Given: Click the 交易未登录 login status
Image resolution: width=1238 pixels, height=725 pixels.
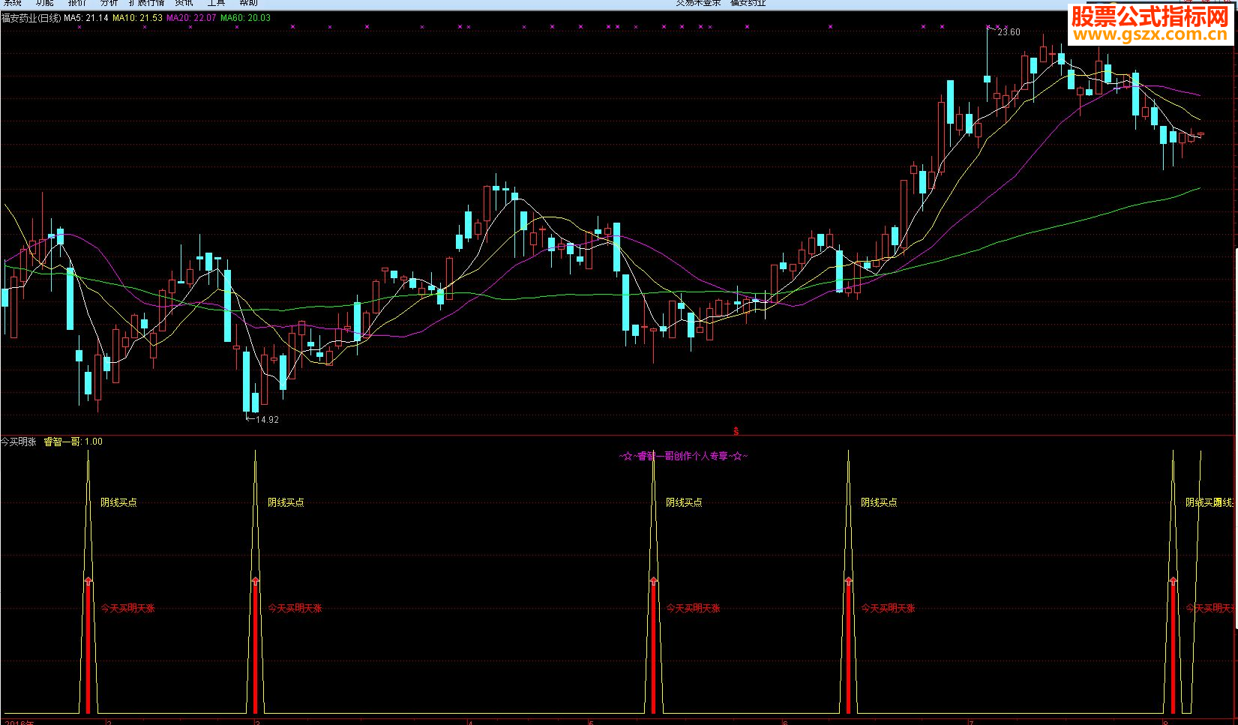Looking at the screenshot, I should [x=698, y=3].
